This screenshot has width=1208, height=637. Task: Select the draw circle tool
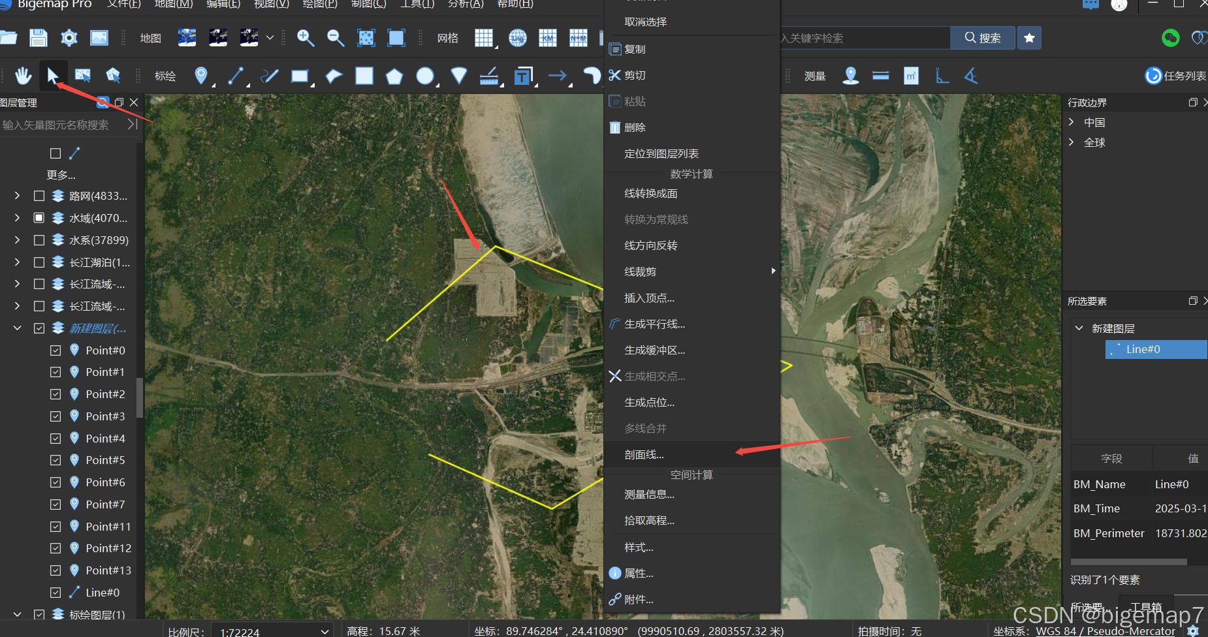pos(425,76)
